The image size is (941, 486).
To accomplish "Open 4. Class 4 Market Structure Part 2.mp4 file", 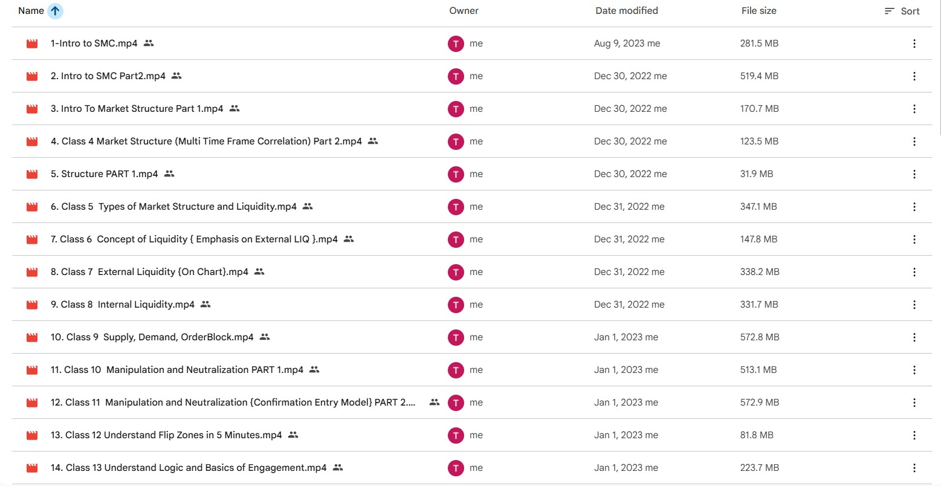I will click(206, 141).
